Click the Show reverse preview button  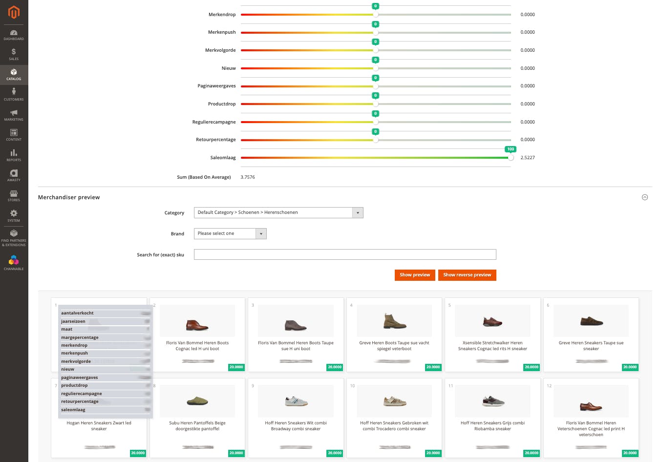click(x=467, y=275)
